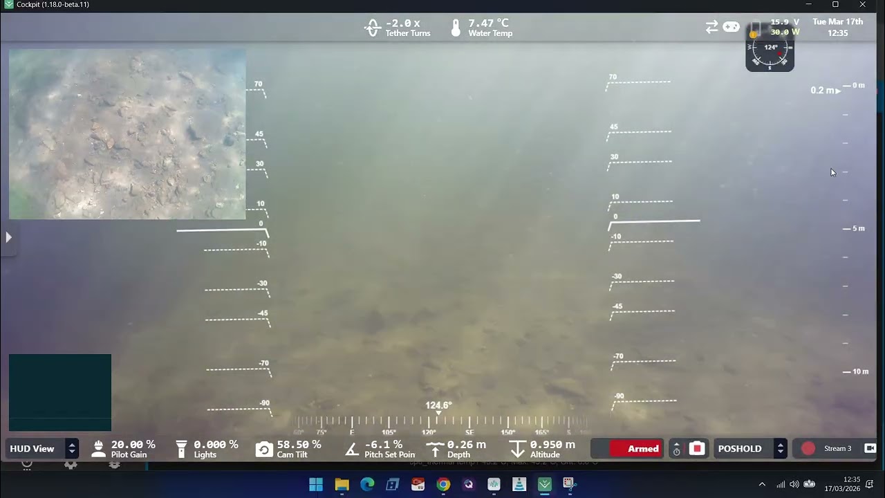
Task: Click the 30.0 W power reading
Action: click(x=785, y=32)
